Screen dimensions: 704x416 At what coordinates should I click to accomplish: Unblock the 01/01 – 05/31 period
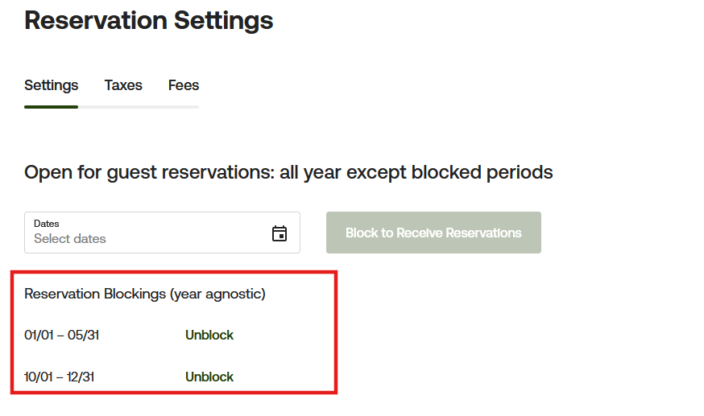(x=209, y=335)
